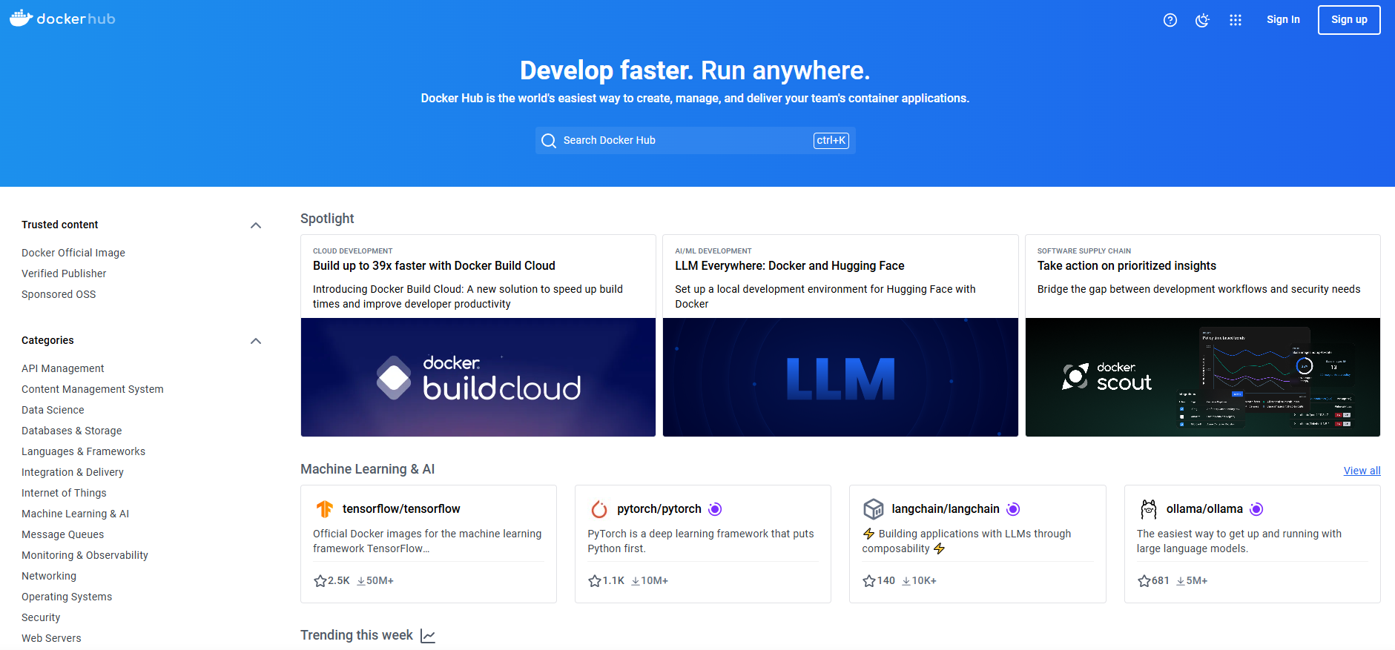Filter by Sponsored OSS
Image resolution: width=1395 pixels, height=650 pixels.
tap(59, 294)
